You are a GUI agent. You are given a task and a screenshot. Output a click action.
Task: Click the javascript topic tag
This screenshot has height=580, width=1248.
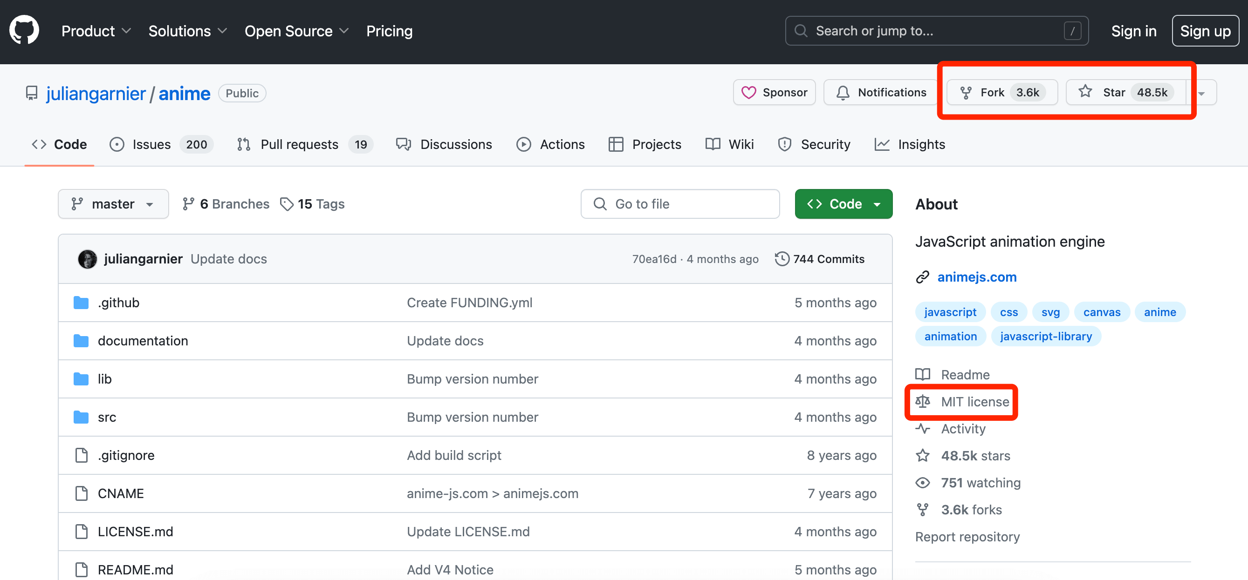point(950,312)
